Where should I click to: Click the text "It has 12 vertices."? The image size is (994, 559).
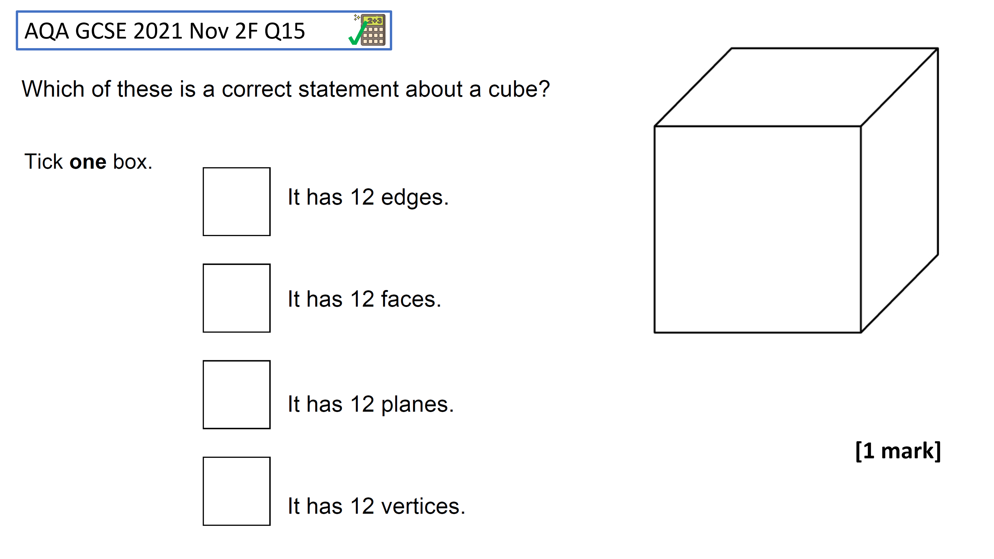point(377,506)
